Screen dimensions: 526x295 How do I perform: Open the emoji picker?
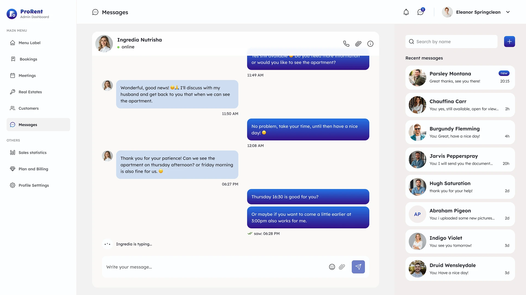coord(332,267)
